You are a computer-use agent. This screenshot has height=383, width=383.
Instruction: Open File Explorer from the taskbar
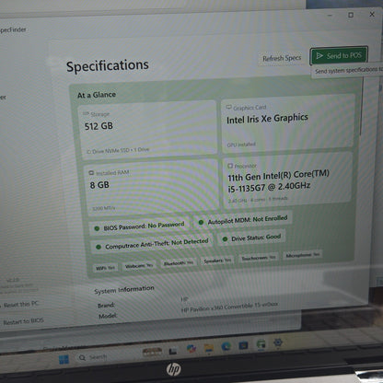(x=209, y=348)
